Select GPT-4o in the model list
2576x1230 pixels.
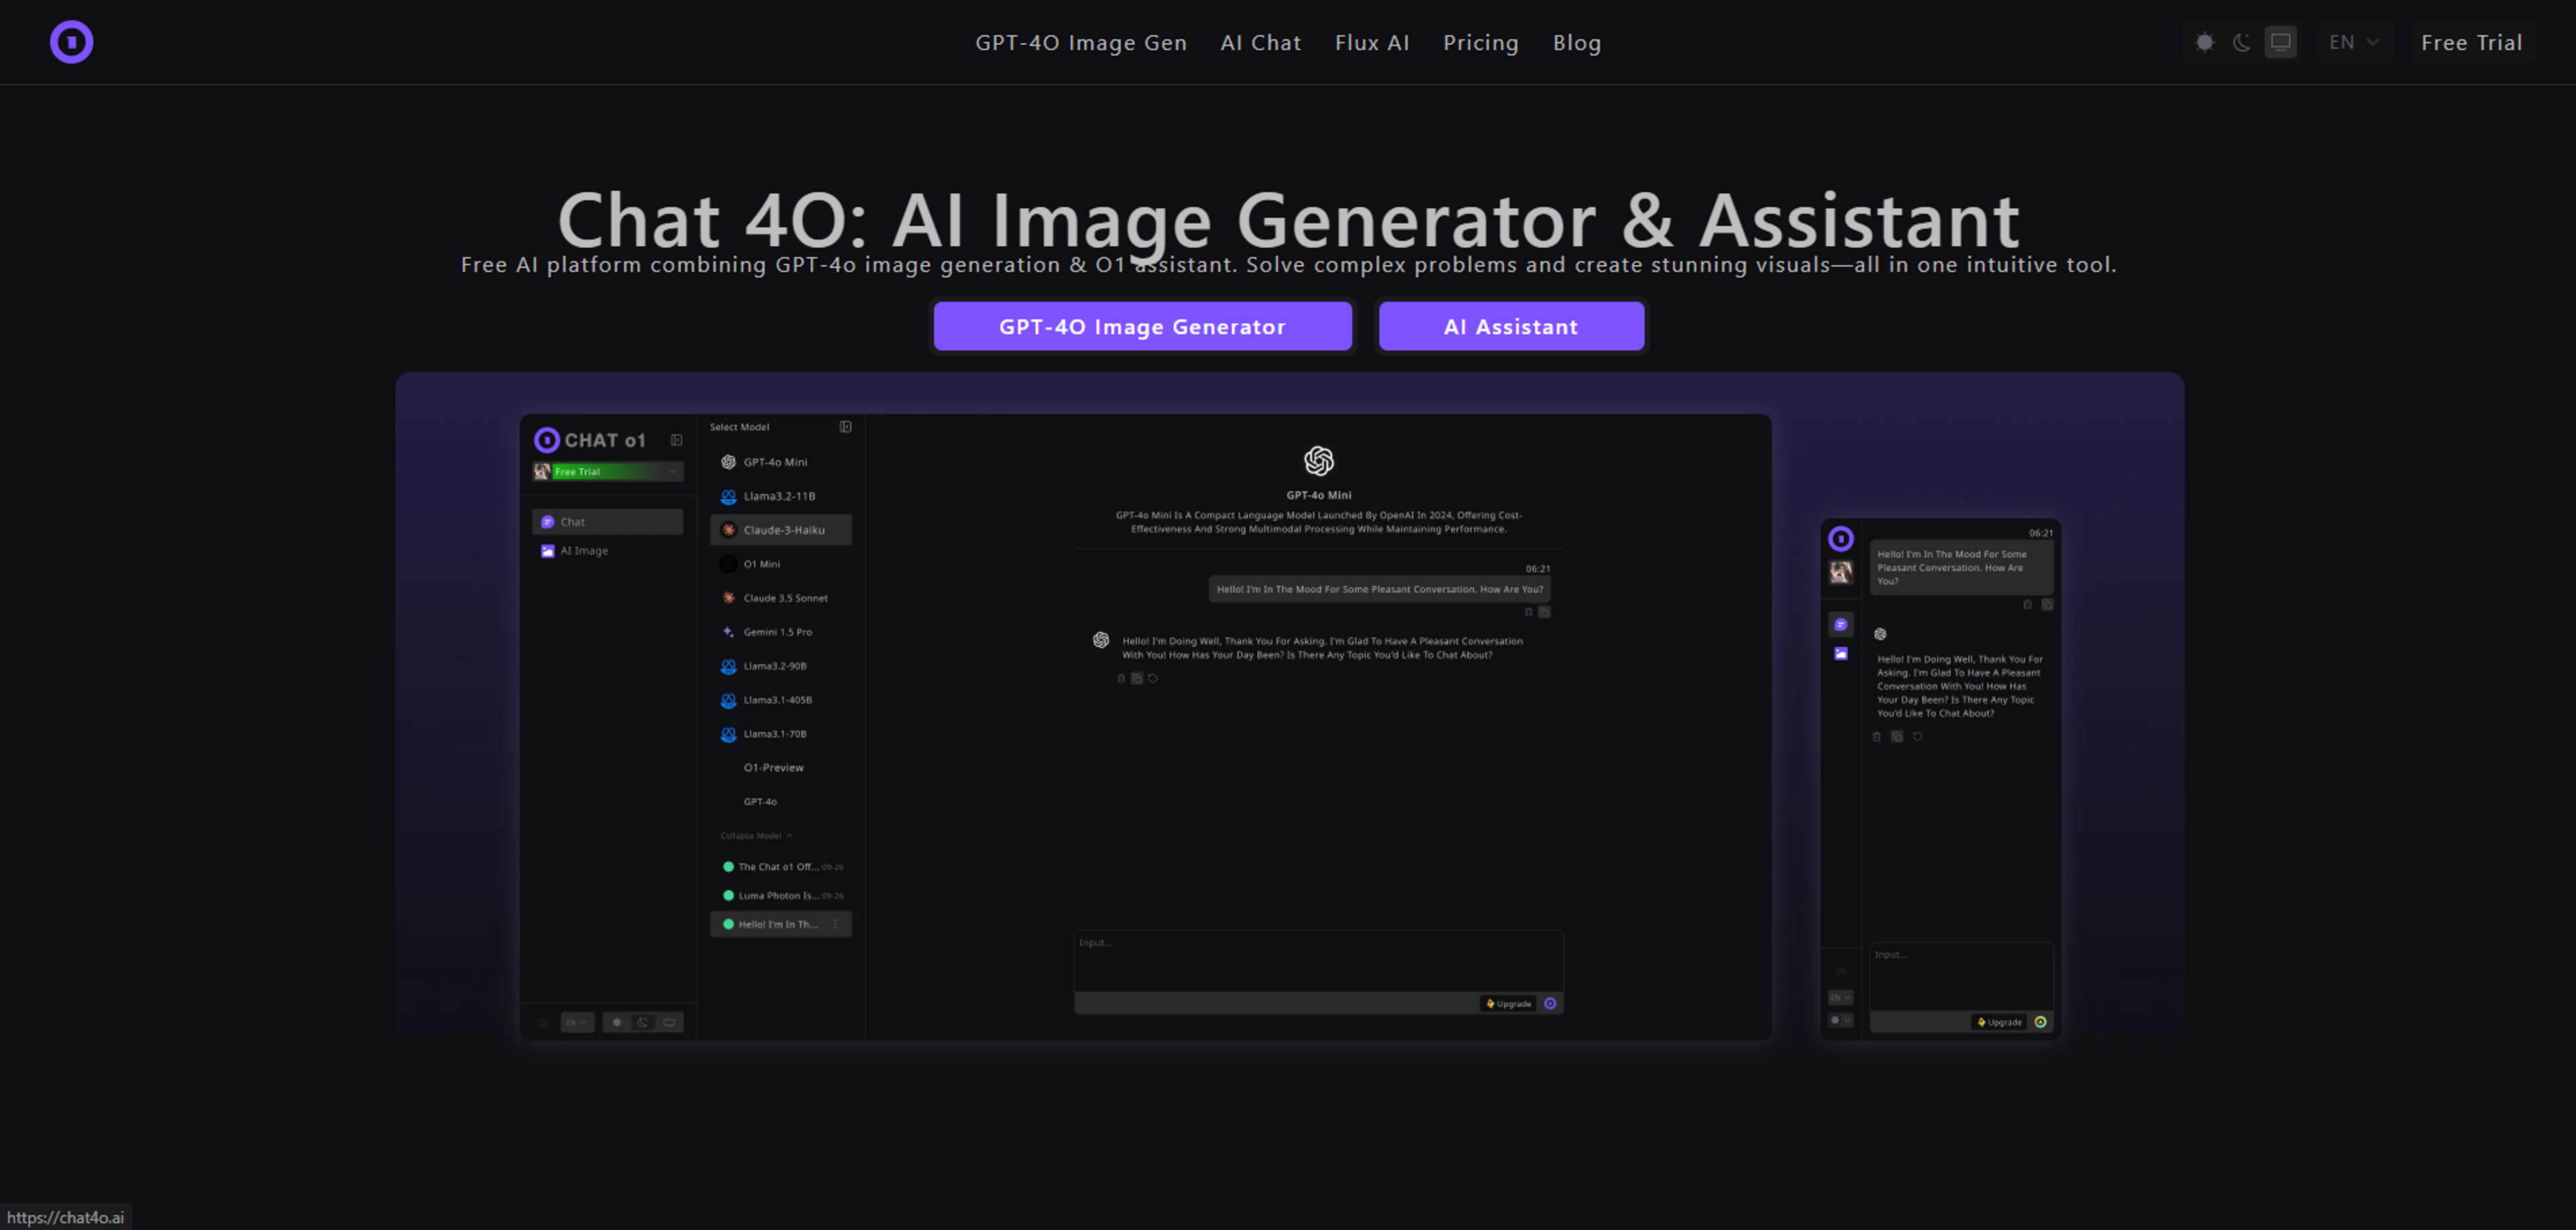781,802
